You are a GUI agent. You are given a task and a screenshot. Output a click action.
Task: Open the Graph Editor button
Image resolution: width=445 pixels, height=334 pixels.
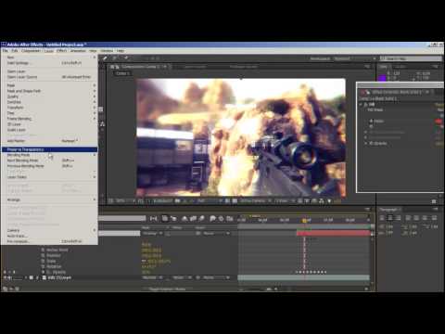(230, 219)
